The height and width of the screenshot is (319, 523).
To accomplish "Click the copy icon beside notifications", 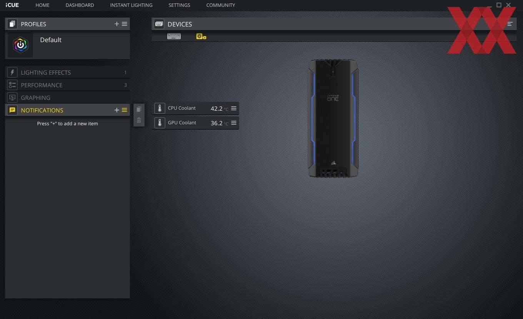I will pyautogui.click(x=139, y=109).
